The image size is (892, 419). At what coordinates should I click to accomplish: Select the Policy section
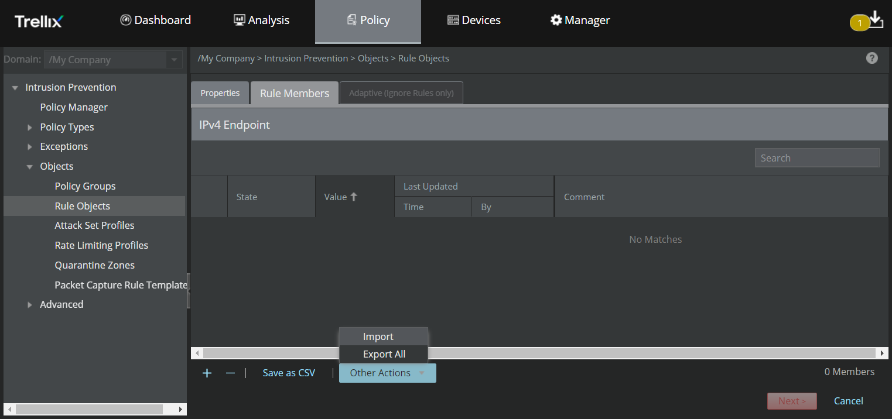coord(368,21)
